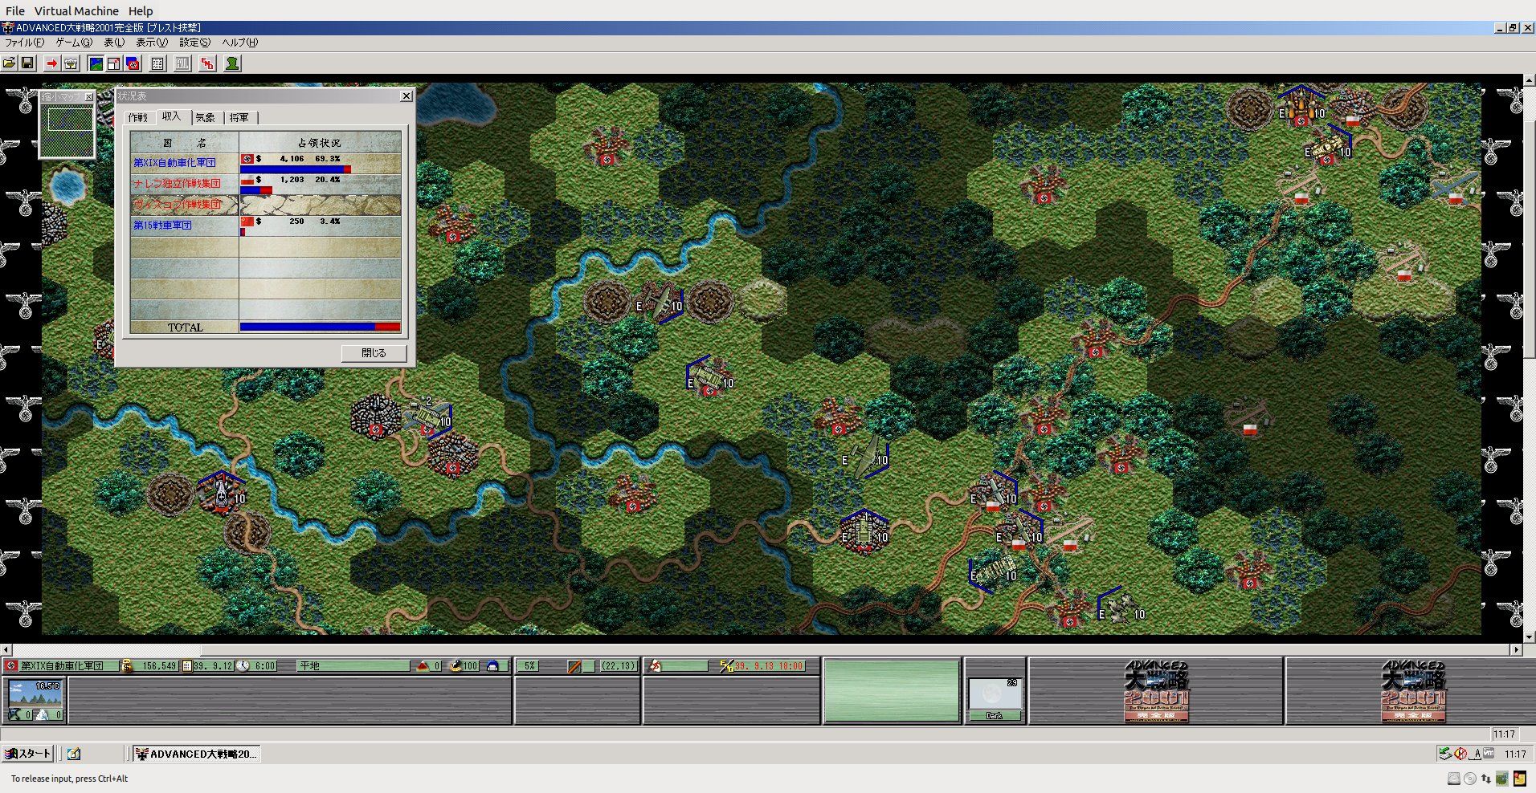The image size is (1536, 793).
Task: Click the 国名 column header
Action: click(185, 143)
